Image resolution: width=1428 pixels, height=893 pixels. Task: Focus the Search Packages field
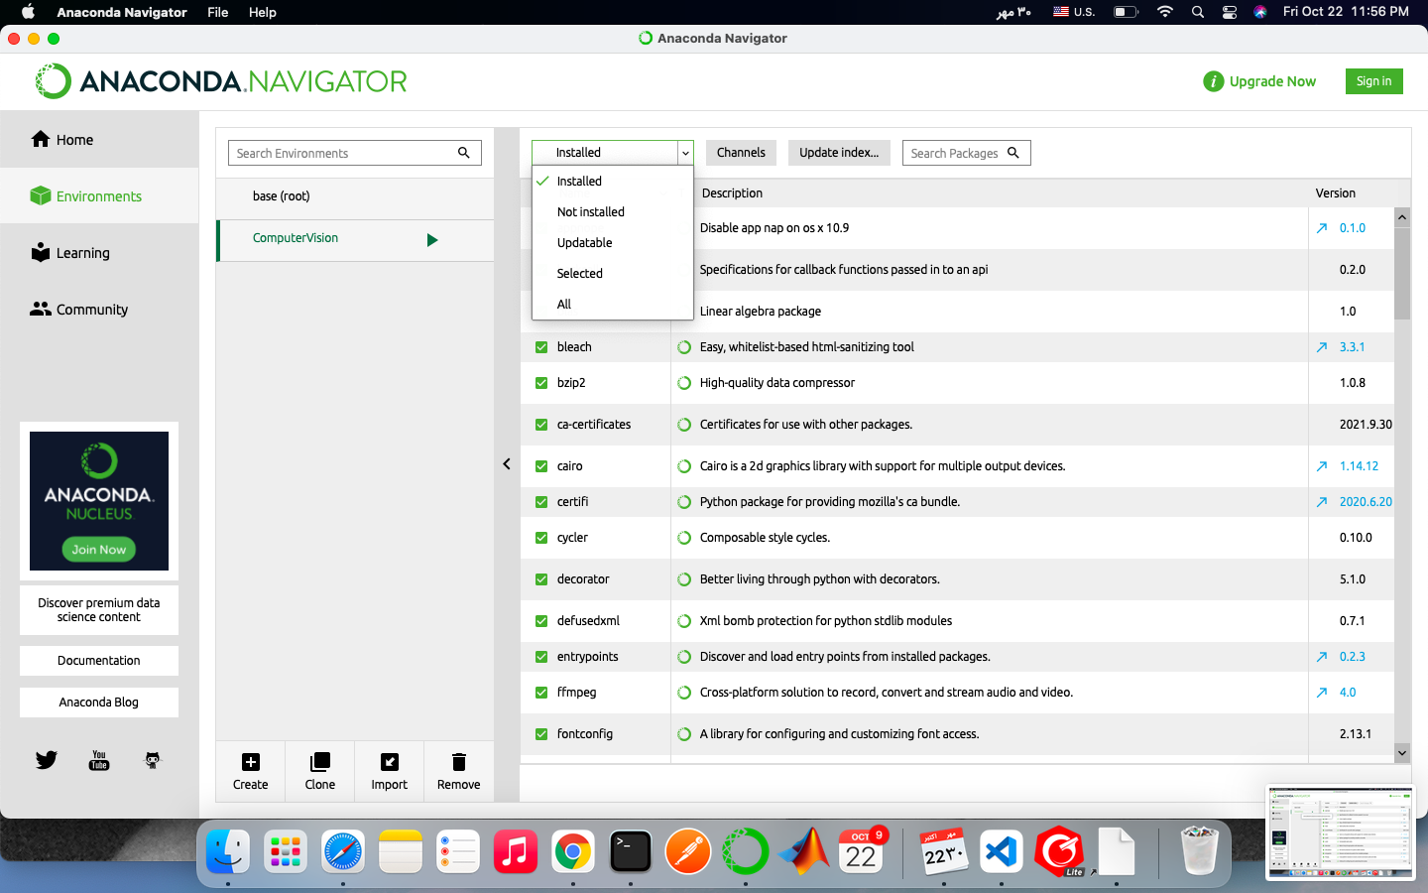tap(966, 153)
